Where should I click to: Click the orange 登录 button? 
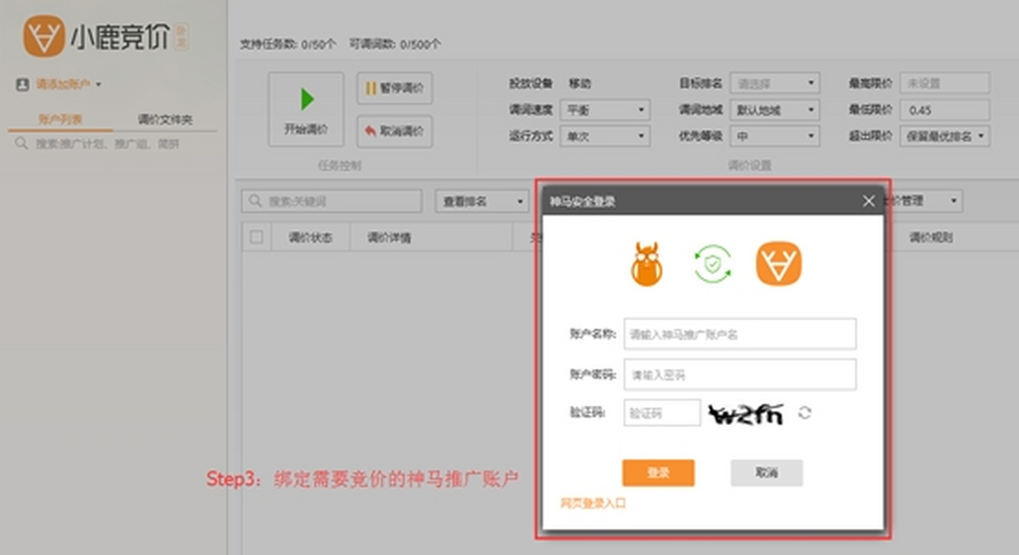(x=658, y=473)
